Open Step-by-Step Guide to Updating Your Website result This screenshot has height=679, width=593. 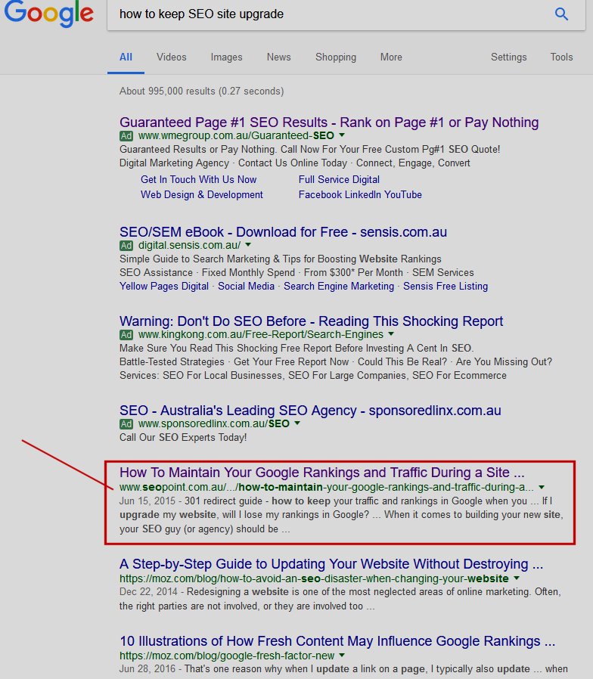(x=331, y=564)
